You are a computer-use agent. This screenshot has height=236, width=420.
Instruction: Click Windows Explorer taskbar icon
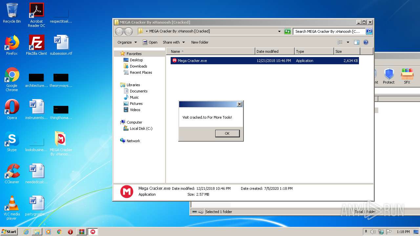click(x=37, y=232)
